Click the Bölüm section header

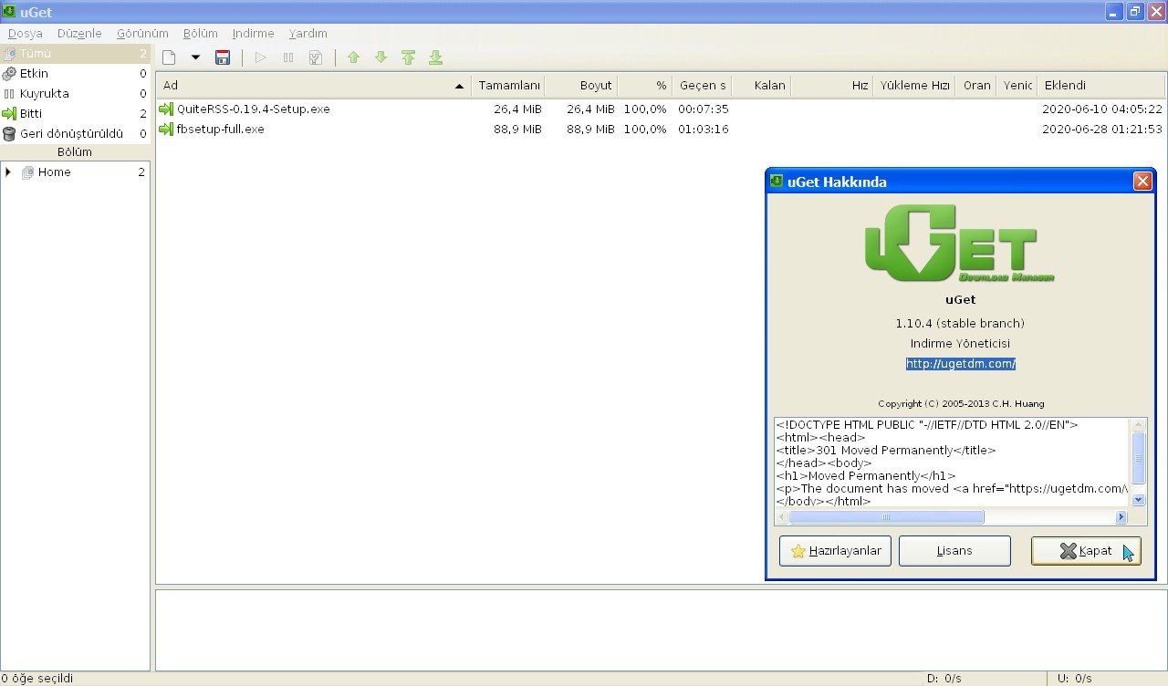point(75,152)
